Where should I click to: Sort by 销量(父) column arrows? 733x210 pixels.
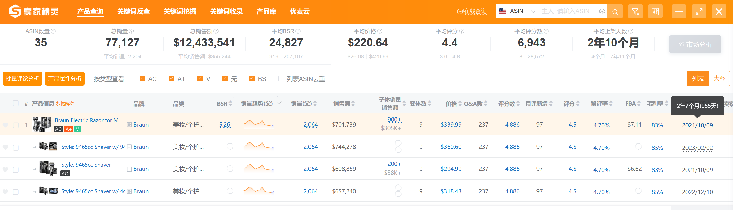(x=315, y=103)
